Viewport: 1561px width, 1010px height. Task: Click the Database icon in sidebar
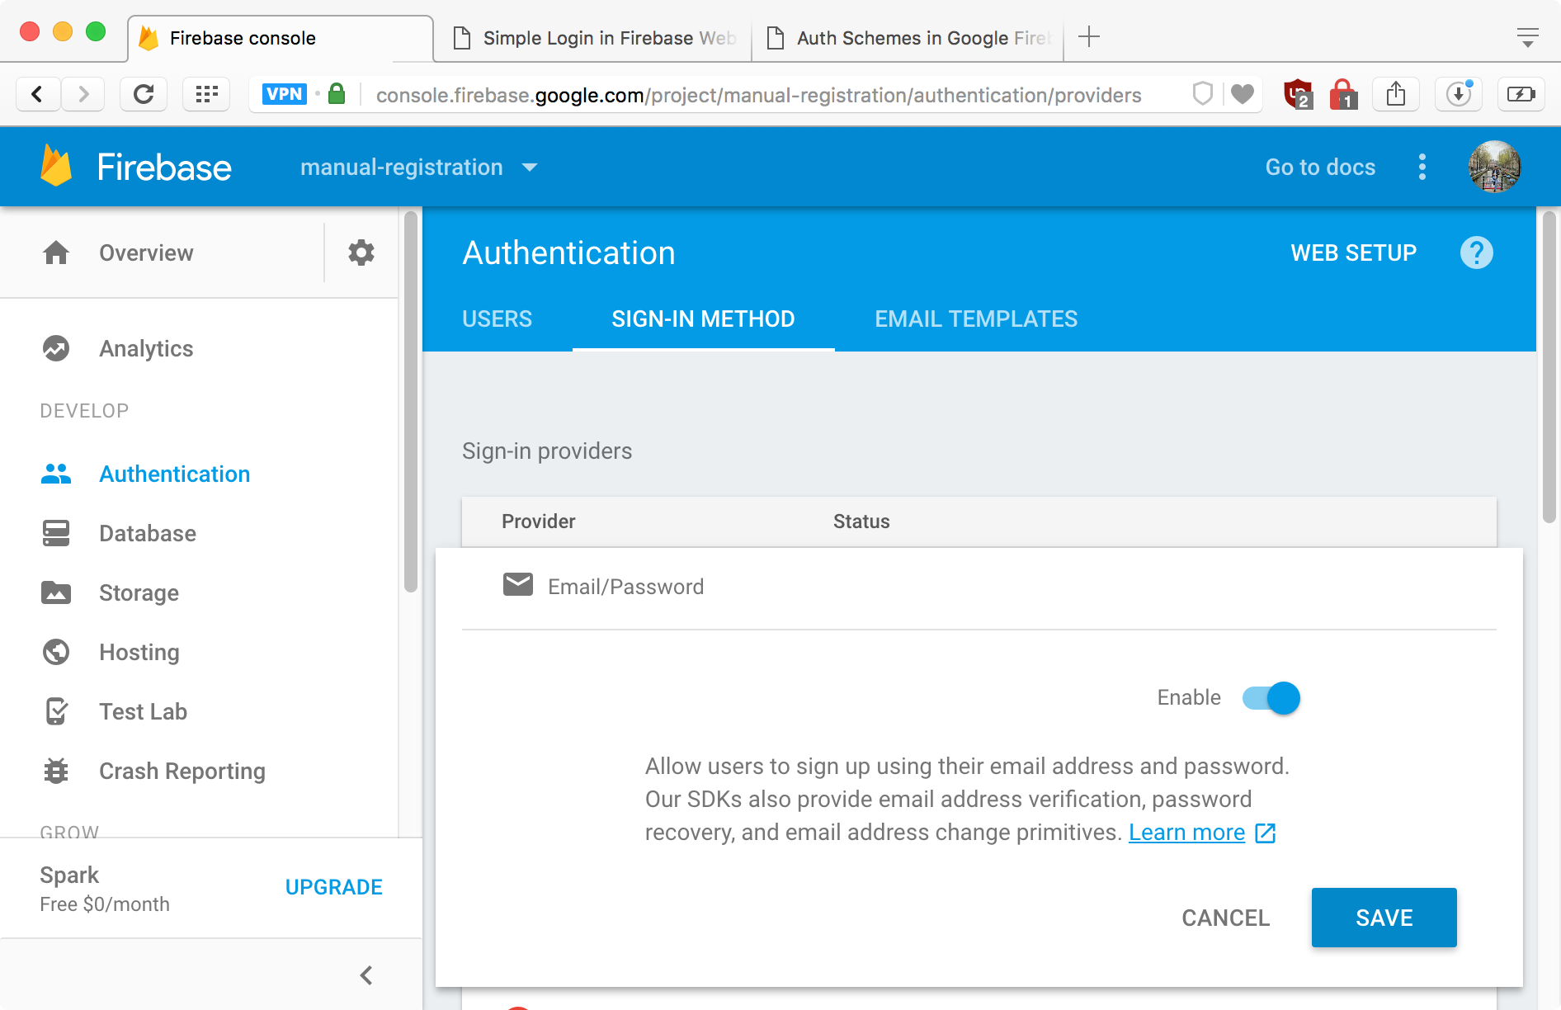coord(56,533)
